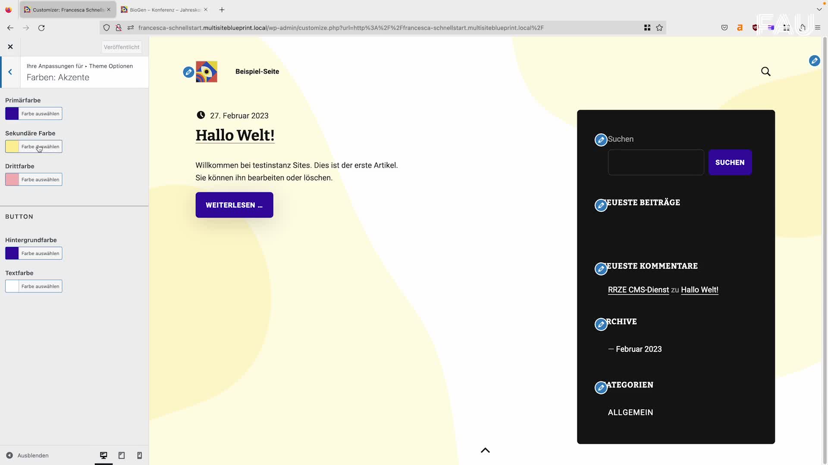Click the WEITERLESEN button
Viewport: 828px width, 465px height.
(x=234, y=205)
